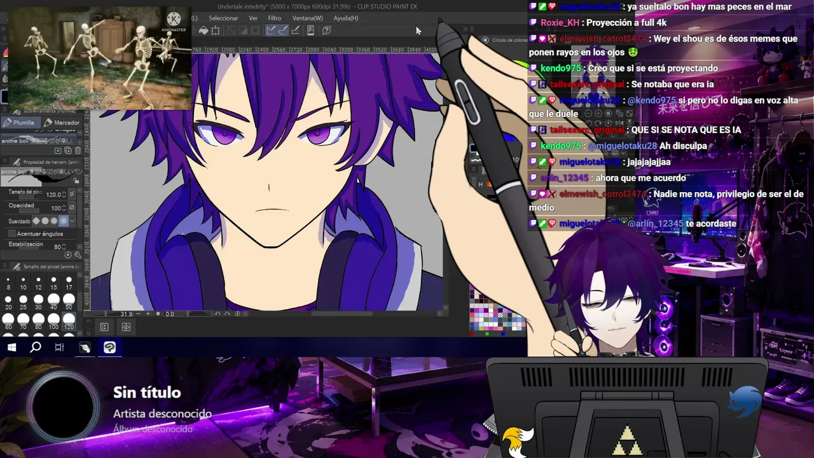Open the wrench sub tool detail settings
The height and width of the screenshot is (458, 814).
click(78, 255)
